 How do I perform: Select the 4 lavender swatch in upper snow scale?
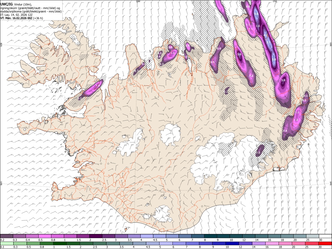pos(147,236)
